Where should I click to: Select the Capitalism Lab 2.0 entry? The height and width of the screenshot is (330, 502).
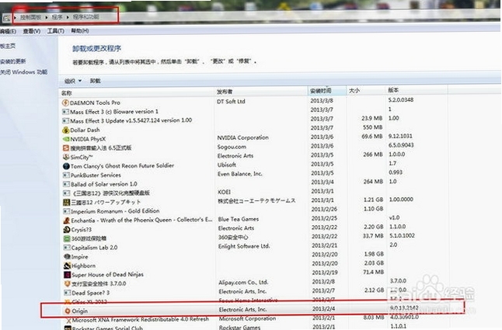[x=94, y=248]
